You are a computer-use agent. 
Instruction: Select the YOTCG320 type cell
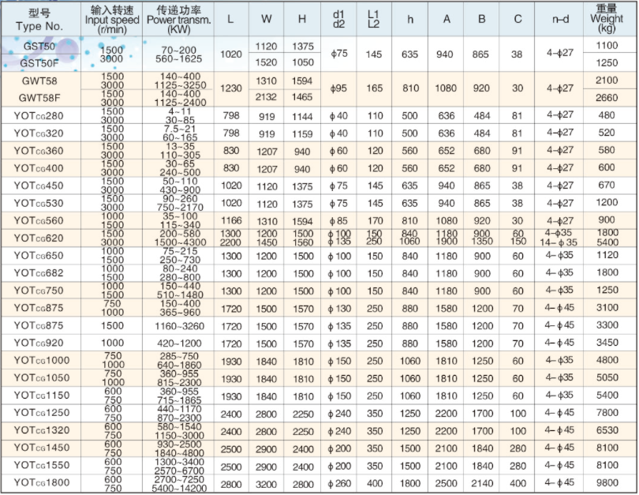39,133
